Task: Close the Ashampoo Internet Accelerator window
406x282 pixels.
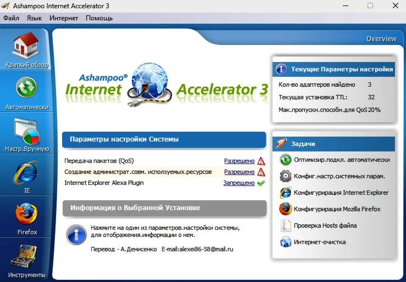Action: (x=396, y=5)
